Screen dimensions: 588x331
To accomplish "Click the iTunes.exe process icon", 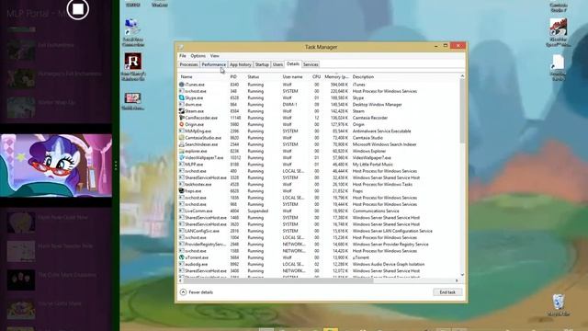I will pyautogui.click(x=182, y=85).
